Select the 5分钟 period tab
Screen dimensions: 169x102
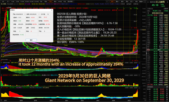click(17, 2)
